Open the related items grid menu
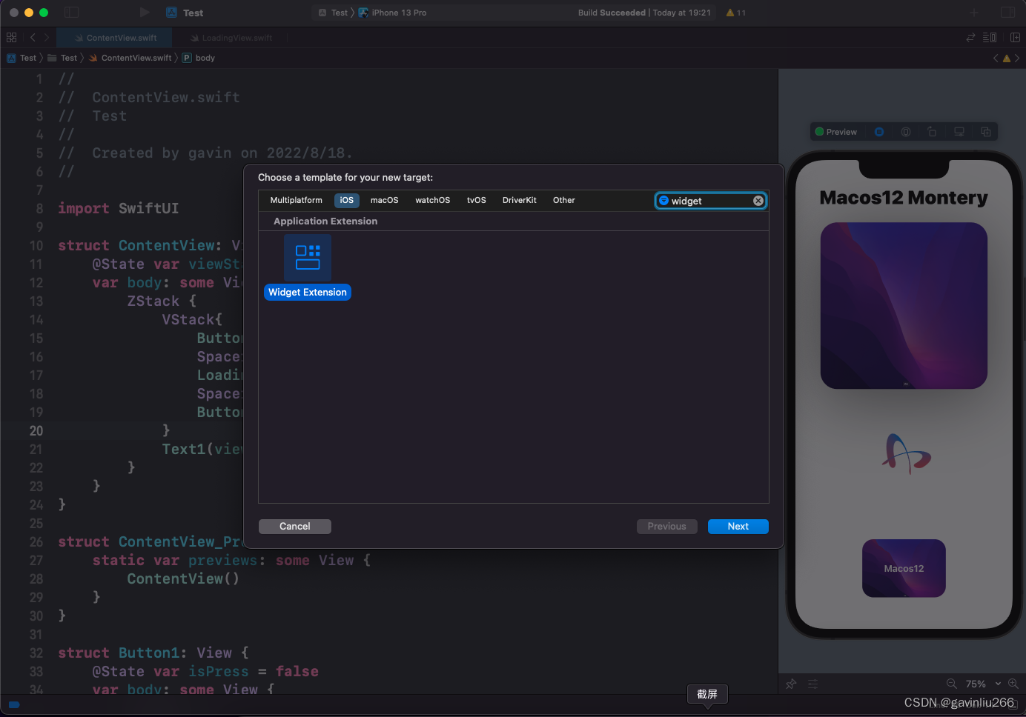The width and height of the screenshot is (1026, 717). pyautogui.click(x=11, y=38)
